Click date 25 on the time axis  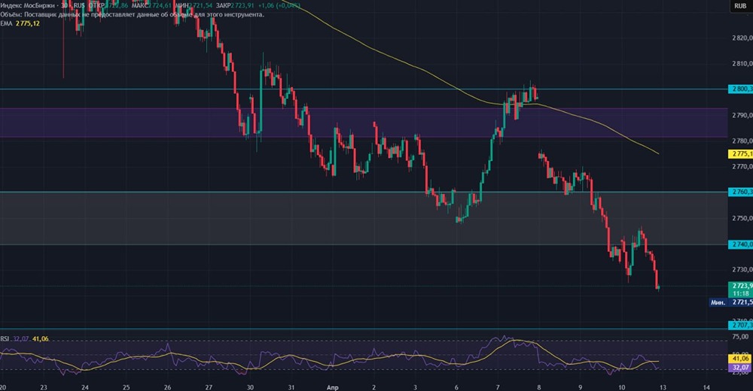click(x=126, y=387)
